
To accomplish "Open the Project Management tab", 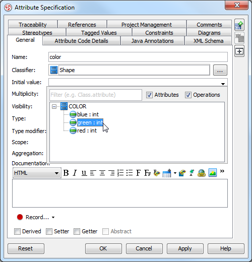I will [147, 25].
